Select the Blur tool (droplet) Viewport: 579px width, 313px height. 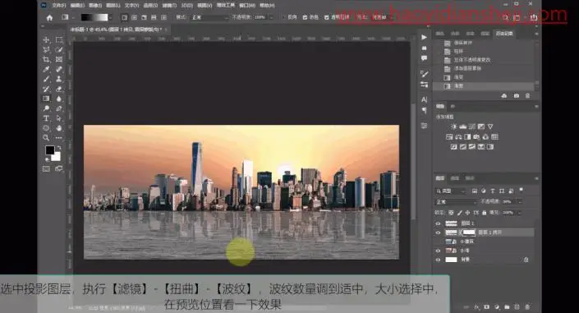(58, 99)
